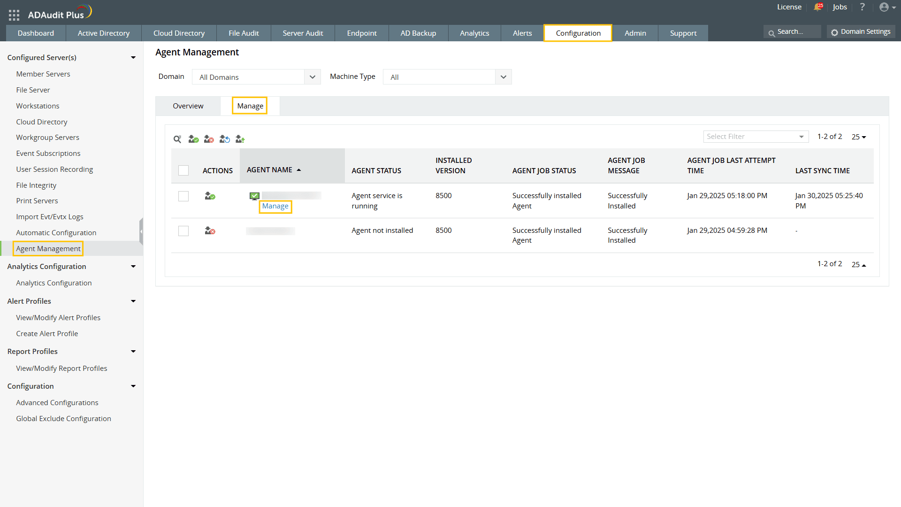The height and width of the screenshot is (507, 901).
Task: Click the Manage link under the agent name
Action: coord(275,206)
